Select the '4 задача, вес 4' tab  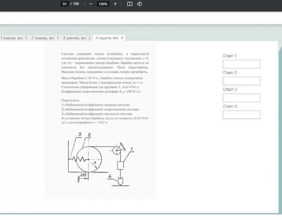109,38
